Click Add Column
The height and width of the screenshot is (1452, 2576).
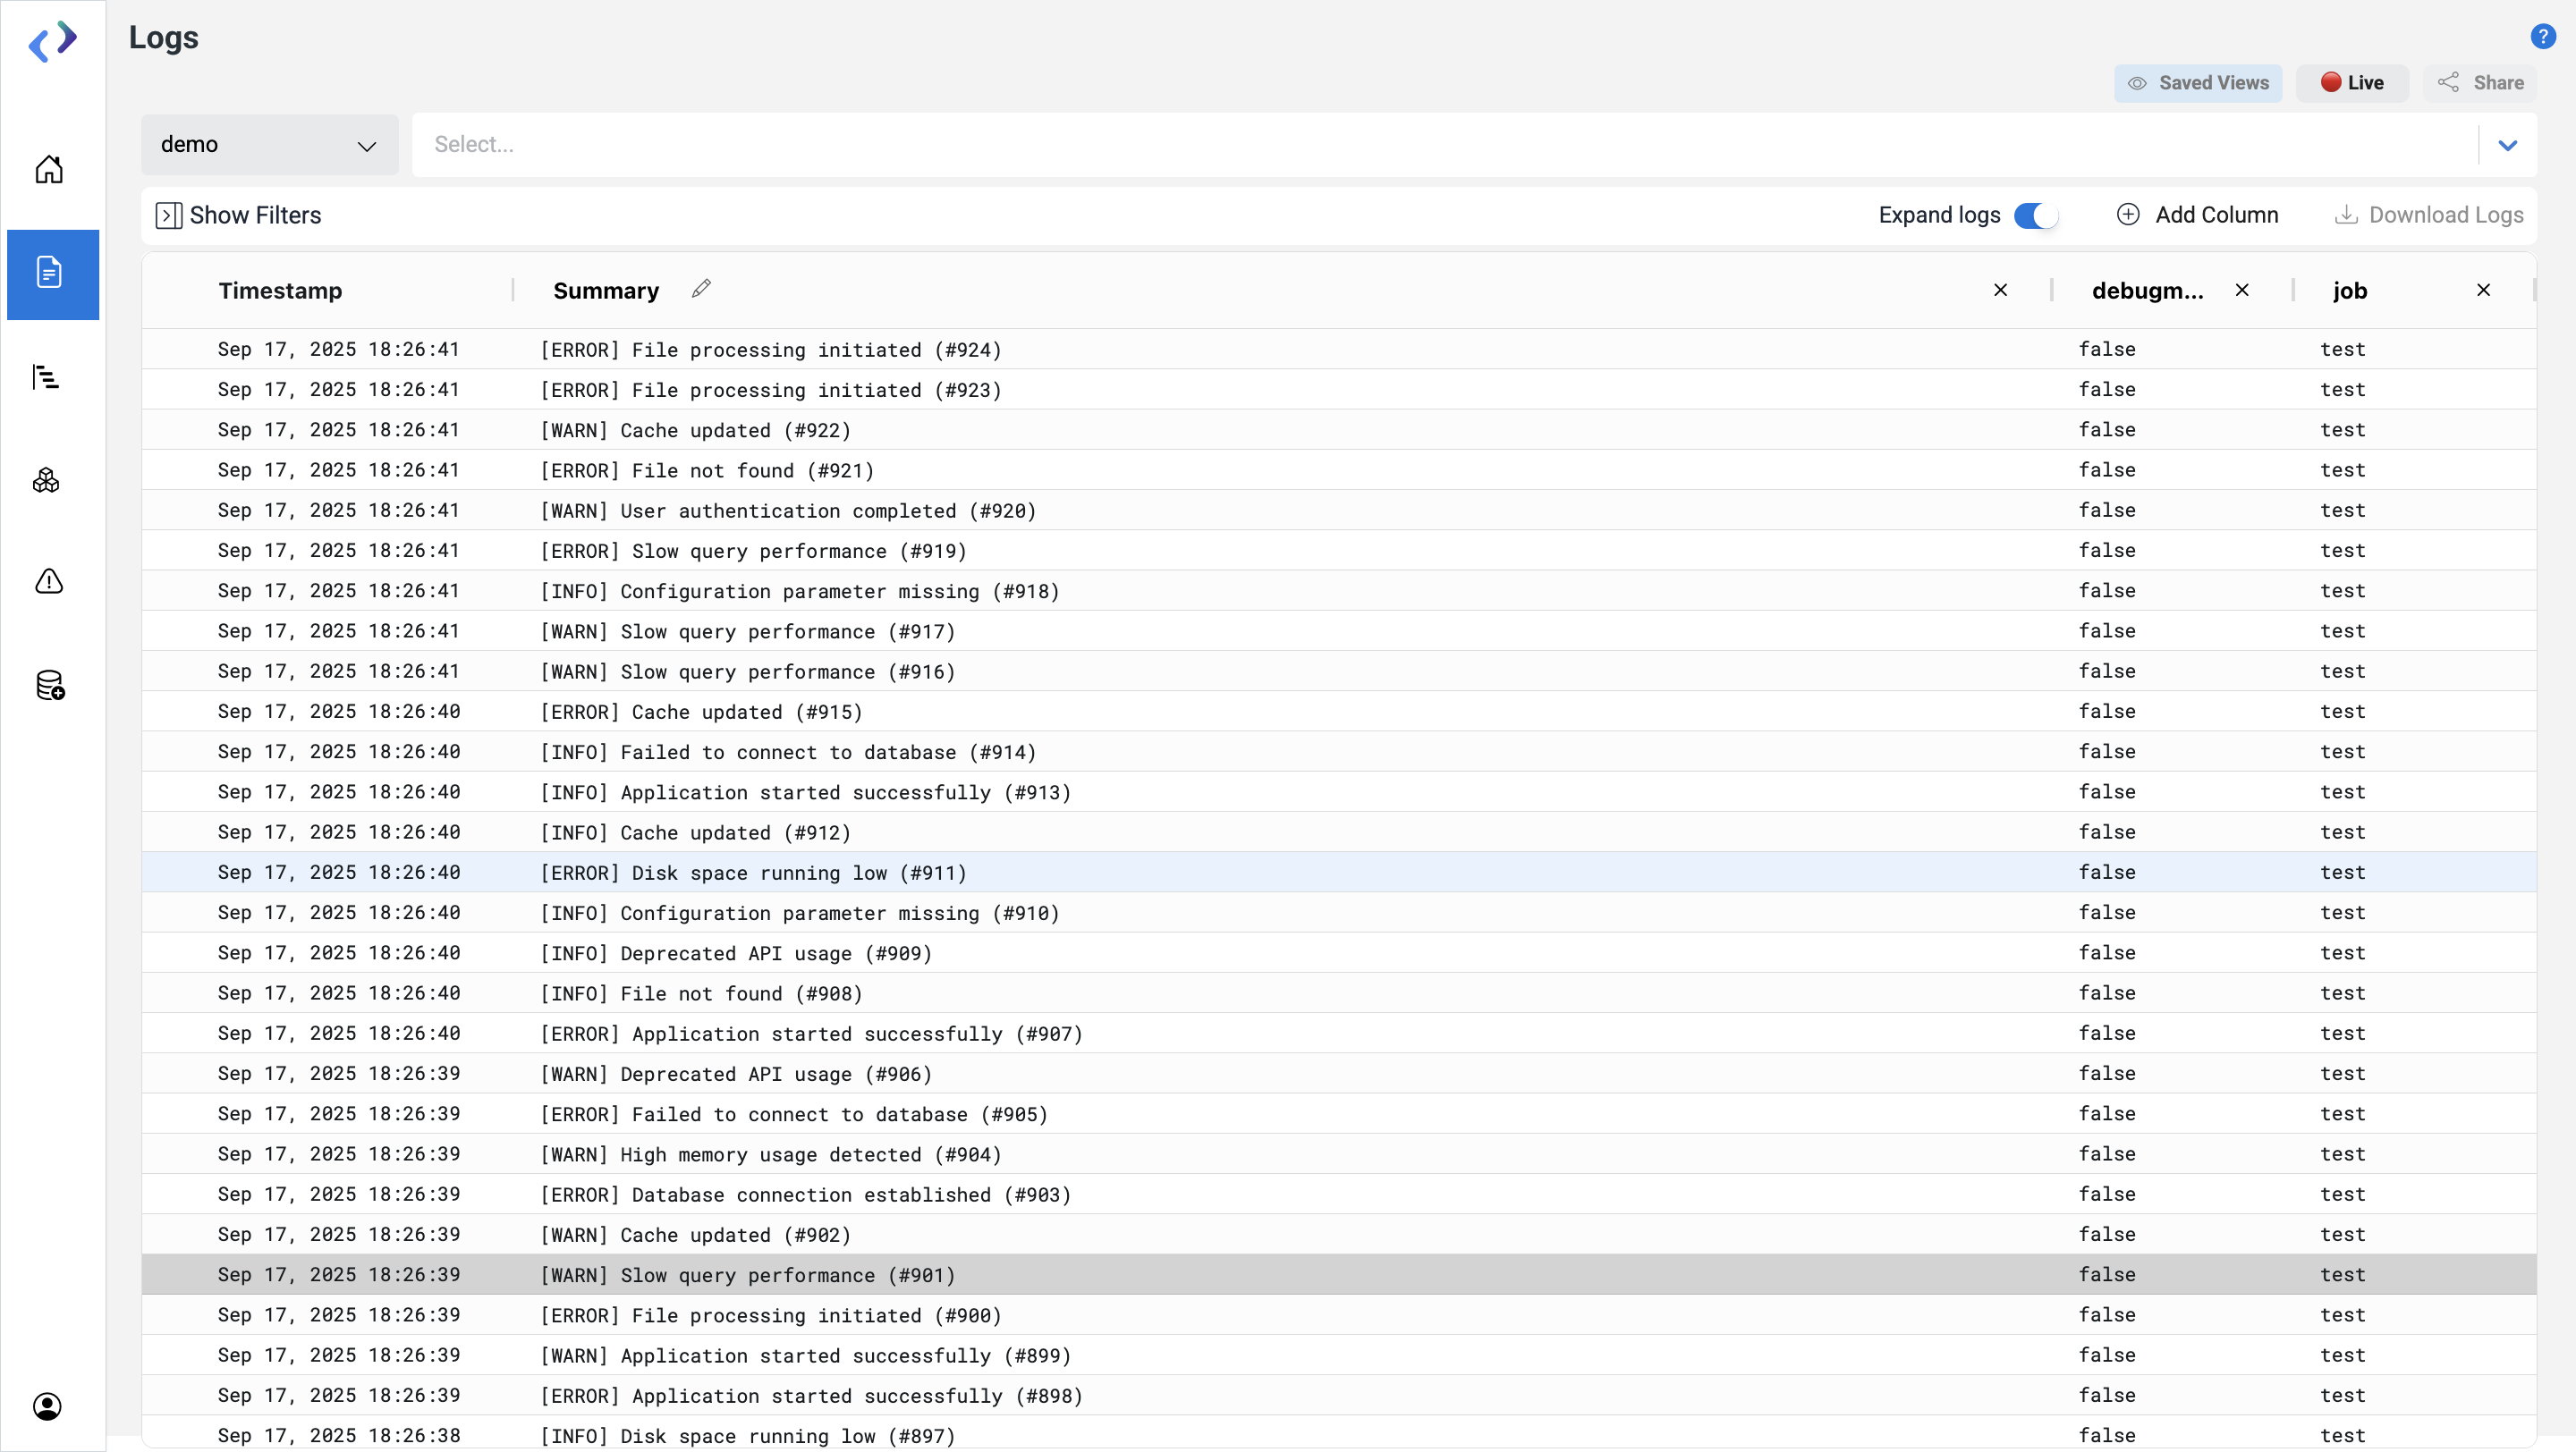pyautogui.click(x=2197, y=215)
